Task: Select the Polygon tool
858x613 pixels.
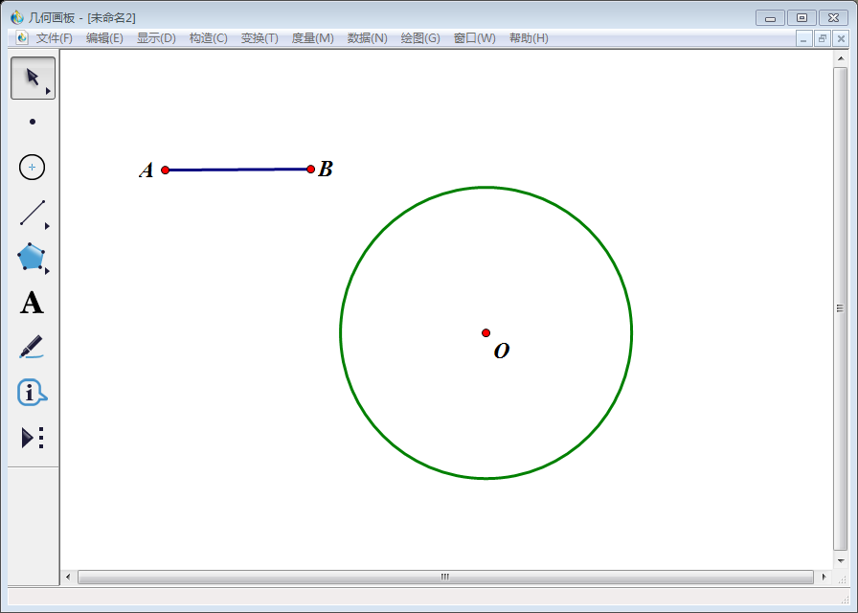Action: pos(32,258)
